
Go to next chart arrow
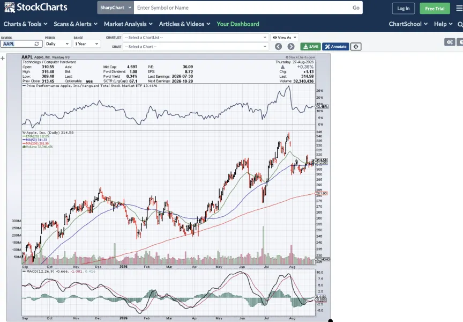pos(291,47)
